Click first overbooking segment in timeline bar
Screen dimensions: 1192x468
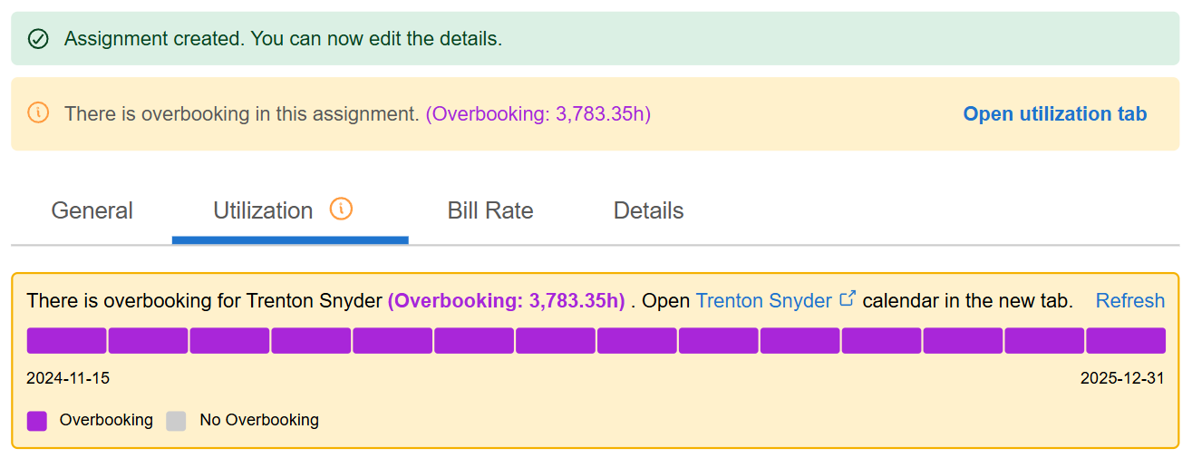(x=66, y=340)
